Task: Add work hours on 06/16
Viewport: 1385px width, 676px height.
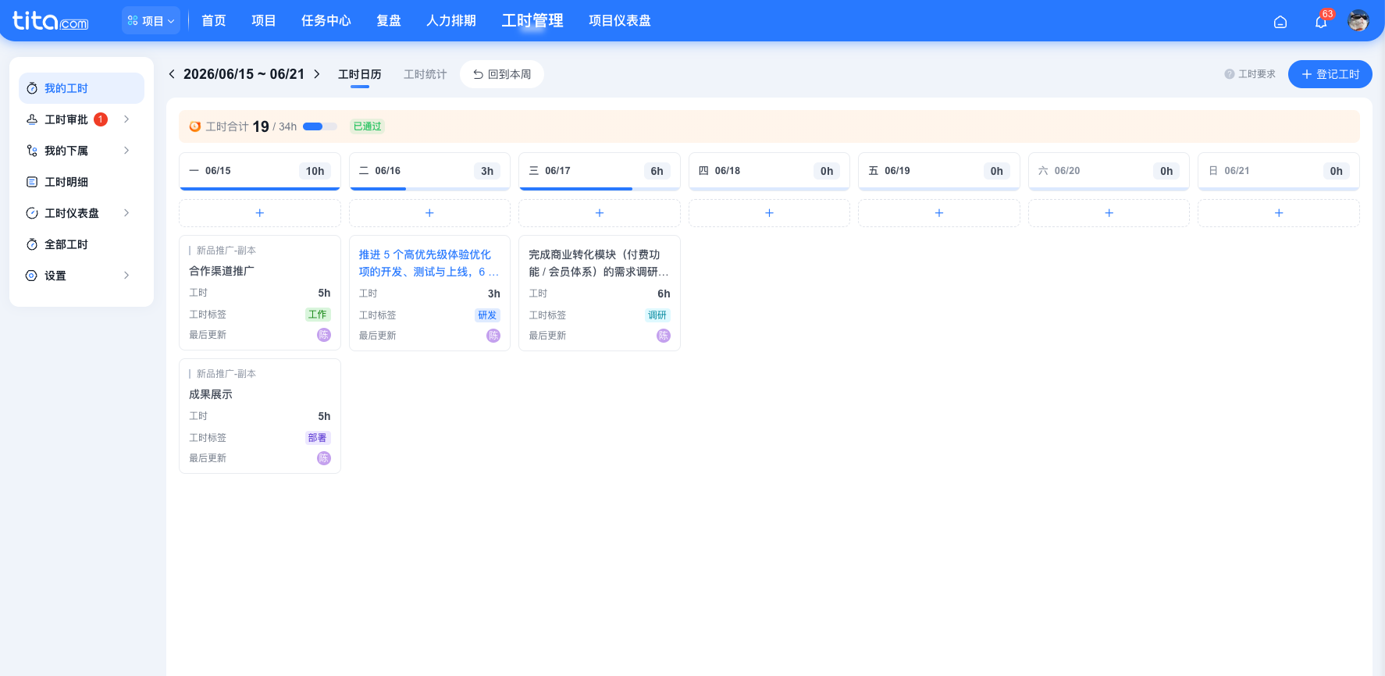Action: click(429, 213)
